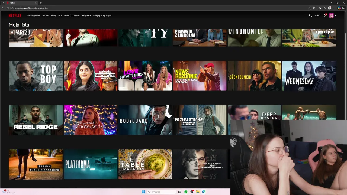Expand the profile menu caret
This screenshot has width=347, height=195.
[x=336, y=15]
